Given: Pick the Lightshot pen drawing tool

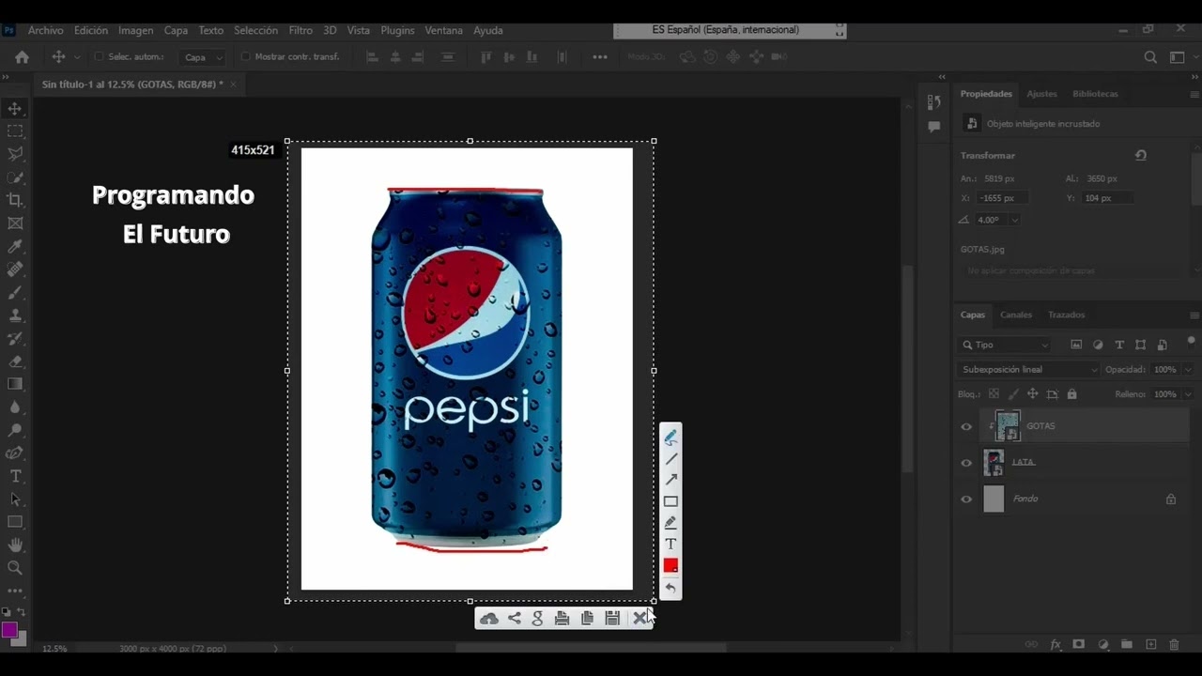Looking at the screenshot, I should tap(670, 438).
